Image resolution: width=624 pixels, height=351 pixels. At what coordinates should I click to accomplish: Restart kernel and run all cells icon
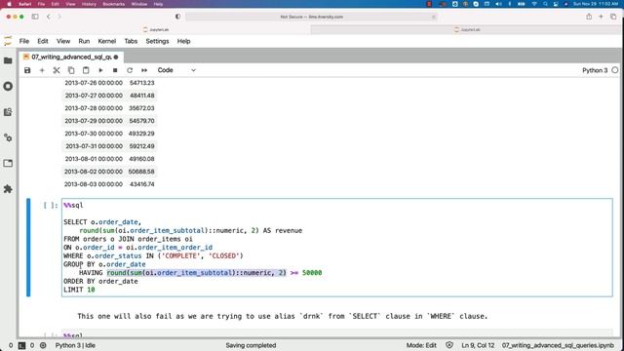[144, 70]
